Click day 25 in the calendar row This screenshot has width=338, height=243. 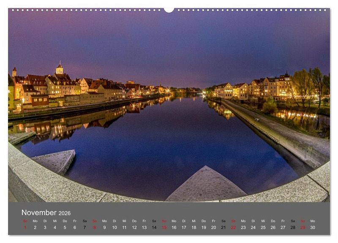pyautogui.click(x=263, y=227)
